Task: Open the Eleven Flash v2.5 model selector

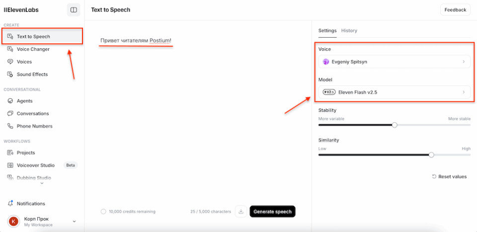Action: point(394,92)
